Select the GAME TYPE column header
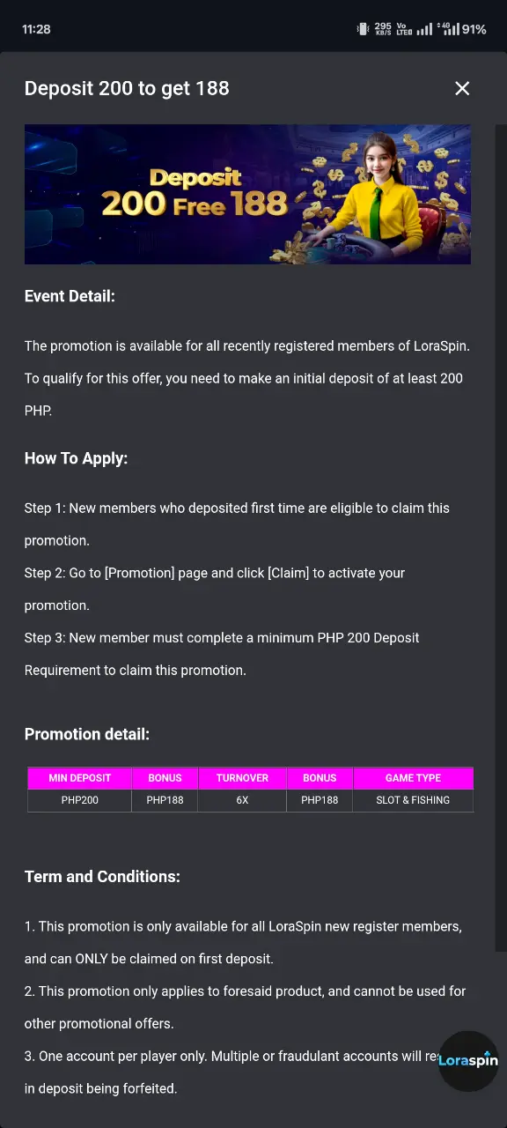 [413, 778]
